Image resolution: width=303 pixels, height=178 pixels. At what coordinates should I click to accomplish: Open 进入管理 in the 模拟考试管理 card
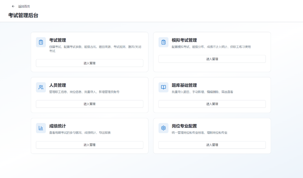pyautogui.click(x=212, y=59)
